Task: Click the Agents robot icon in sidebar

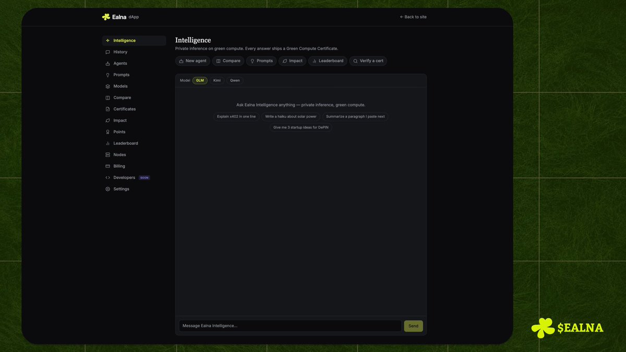Action: 107,64
